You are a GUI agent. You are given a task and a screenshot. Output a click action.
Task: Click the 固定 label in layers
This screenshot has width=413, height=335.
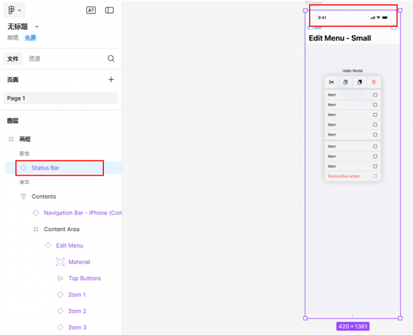(24, 153)
